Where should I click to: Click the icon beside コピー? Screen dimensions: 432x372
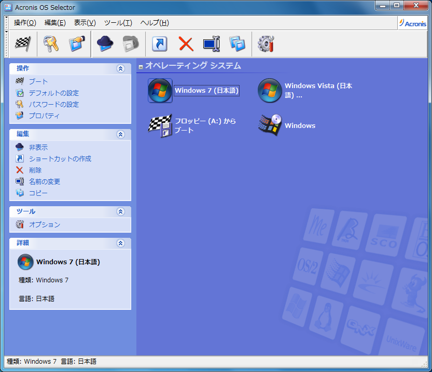pyautogui.click(x=20, y=193)
